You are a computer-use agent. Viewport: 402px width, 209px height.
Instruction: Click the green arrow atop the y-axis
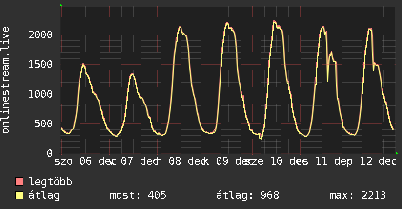(x=61, y=5)
